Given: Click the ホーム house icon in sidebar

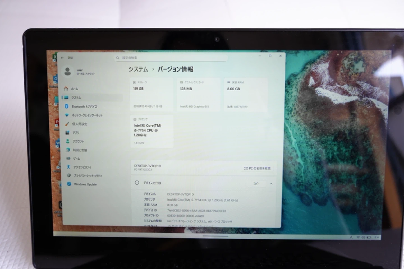Looking at the screenshot, I should [x=66, y=89].
